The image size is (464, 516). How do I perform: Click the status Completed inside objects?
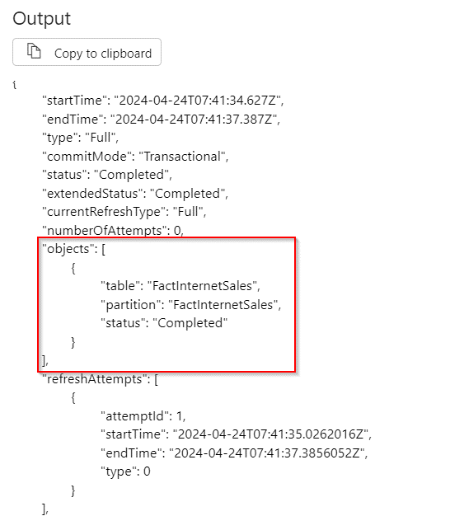coord(164,323)
